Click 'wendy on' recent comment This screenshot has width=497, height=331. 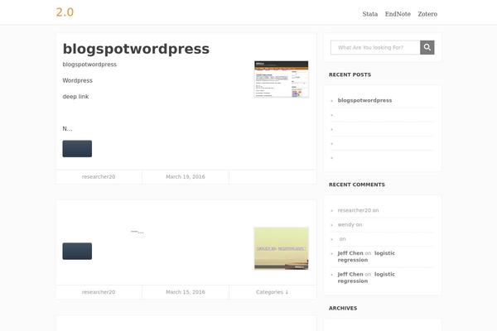point(350,224)
